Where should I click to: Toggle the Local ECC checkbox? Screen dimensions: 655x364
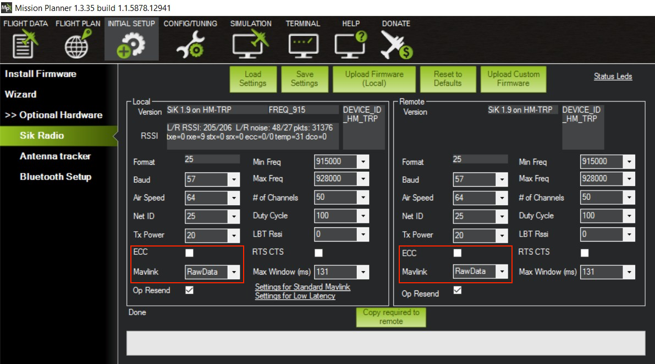point(189,253)
